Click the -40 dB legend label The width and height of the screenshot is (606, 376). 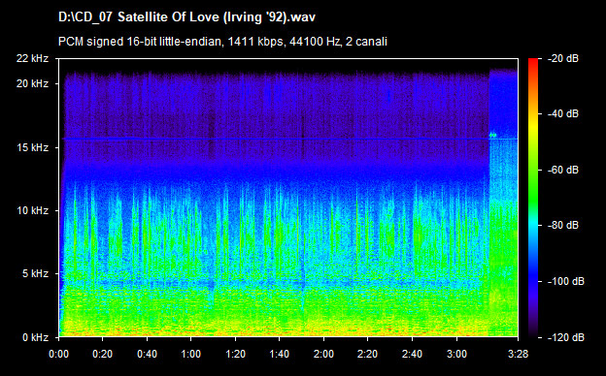pyautogui.click(x=563, y=113)
